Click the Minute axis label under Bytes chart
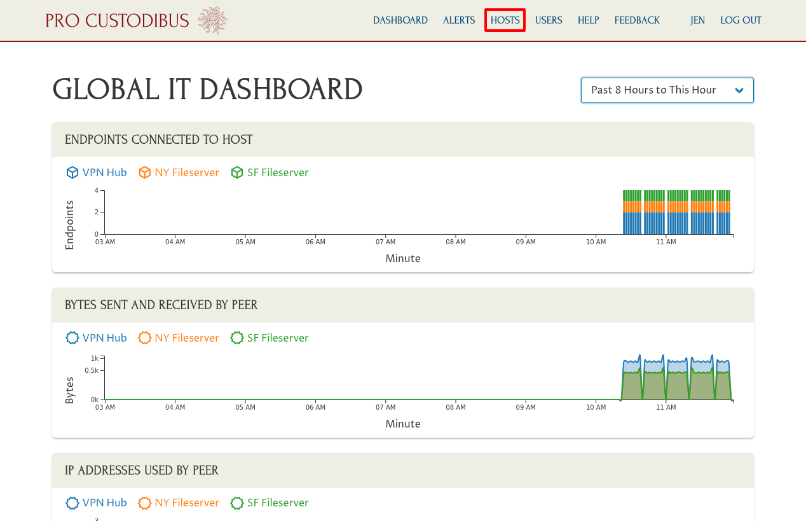This screenshot has height=521, width=806. pyautogui.click(x=403, y=424)
